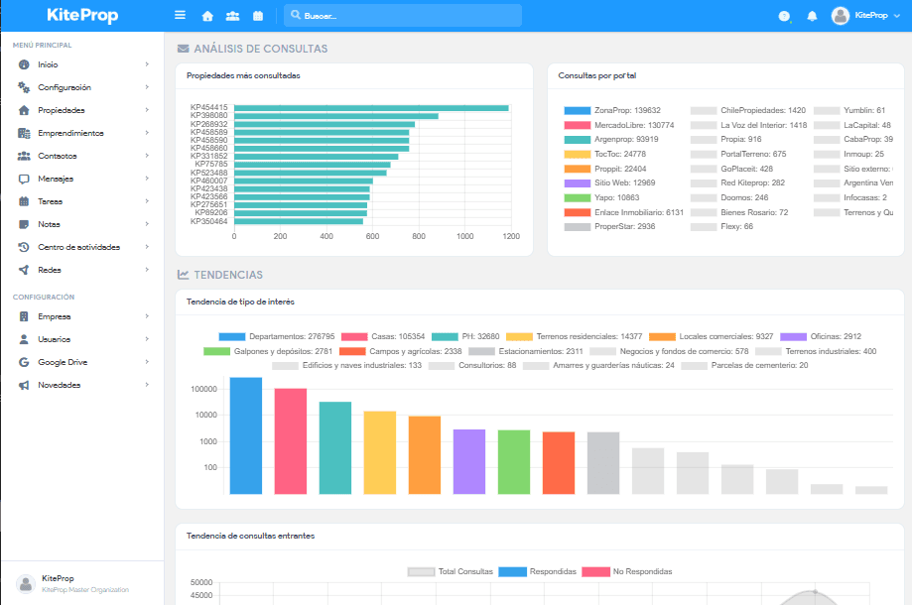Image resolution: width=912 pixels, height=605 pixels.
Task: Toggle Departamentos series in interest trend legend
Action: tap(277, 336)
